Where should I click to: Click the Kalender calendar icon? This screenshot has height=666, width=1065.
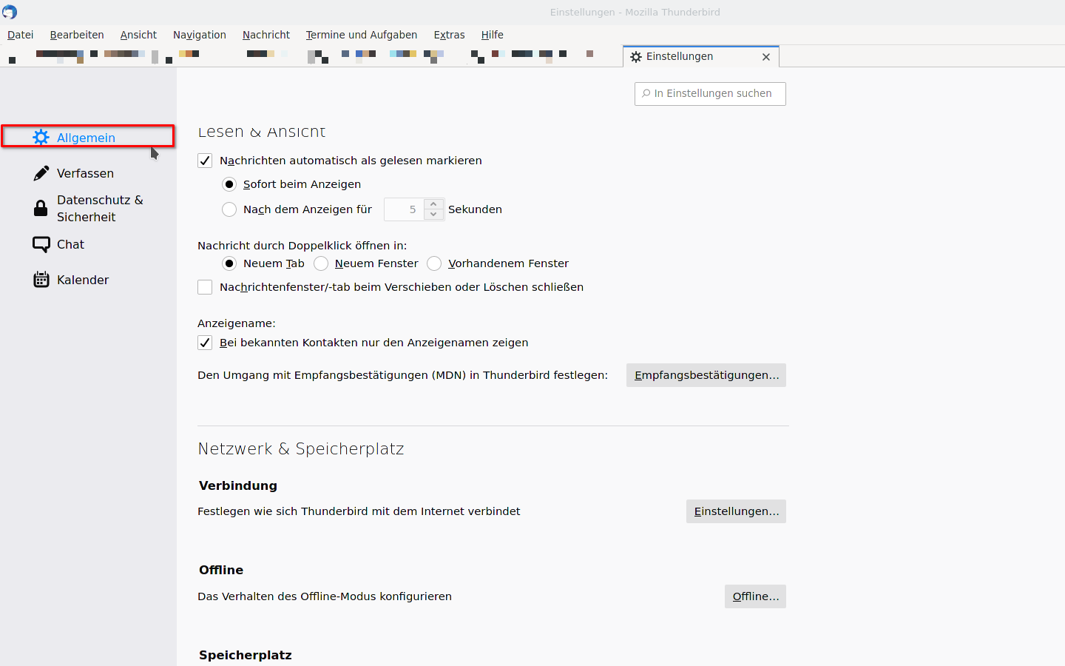click(41, 280)
